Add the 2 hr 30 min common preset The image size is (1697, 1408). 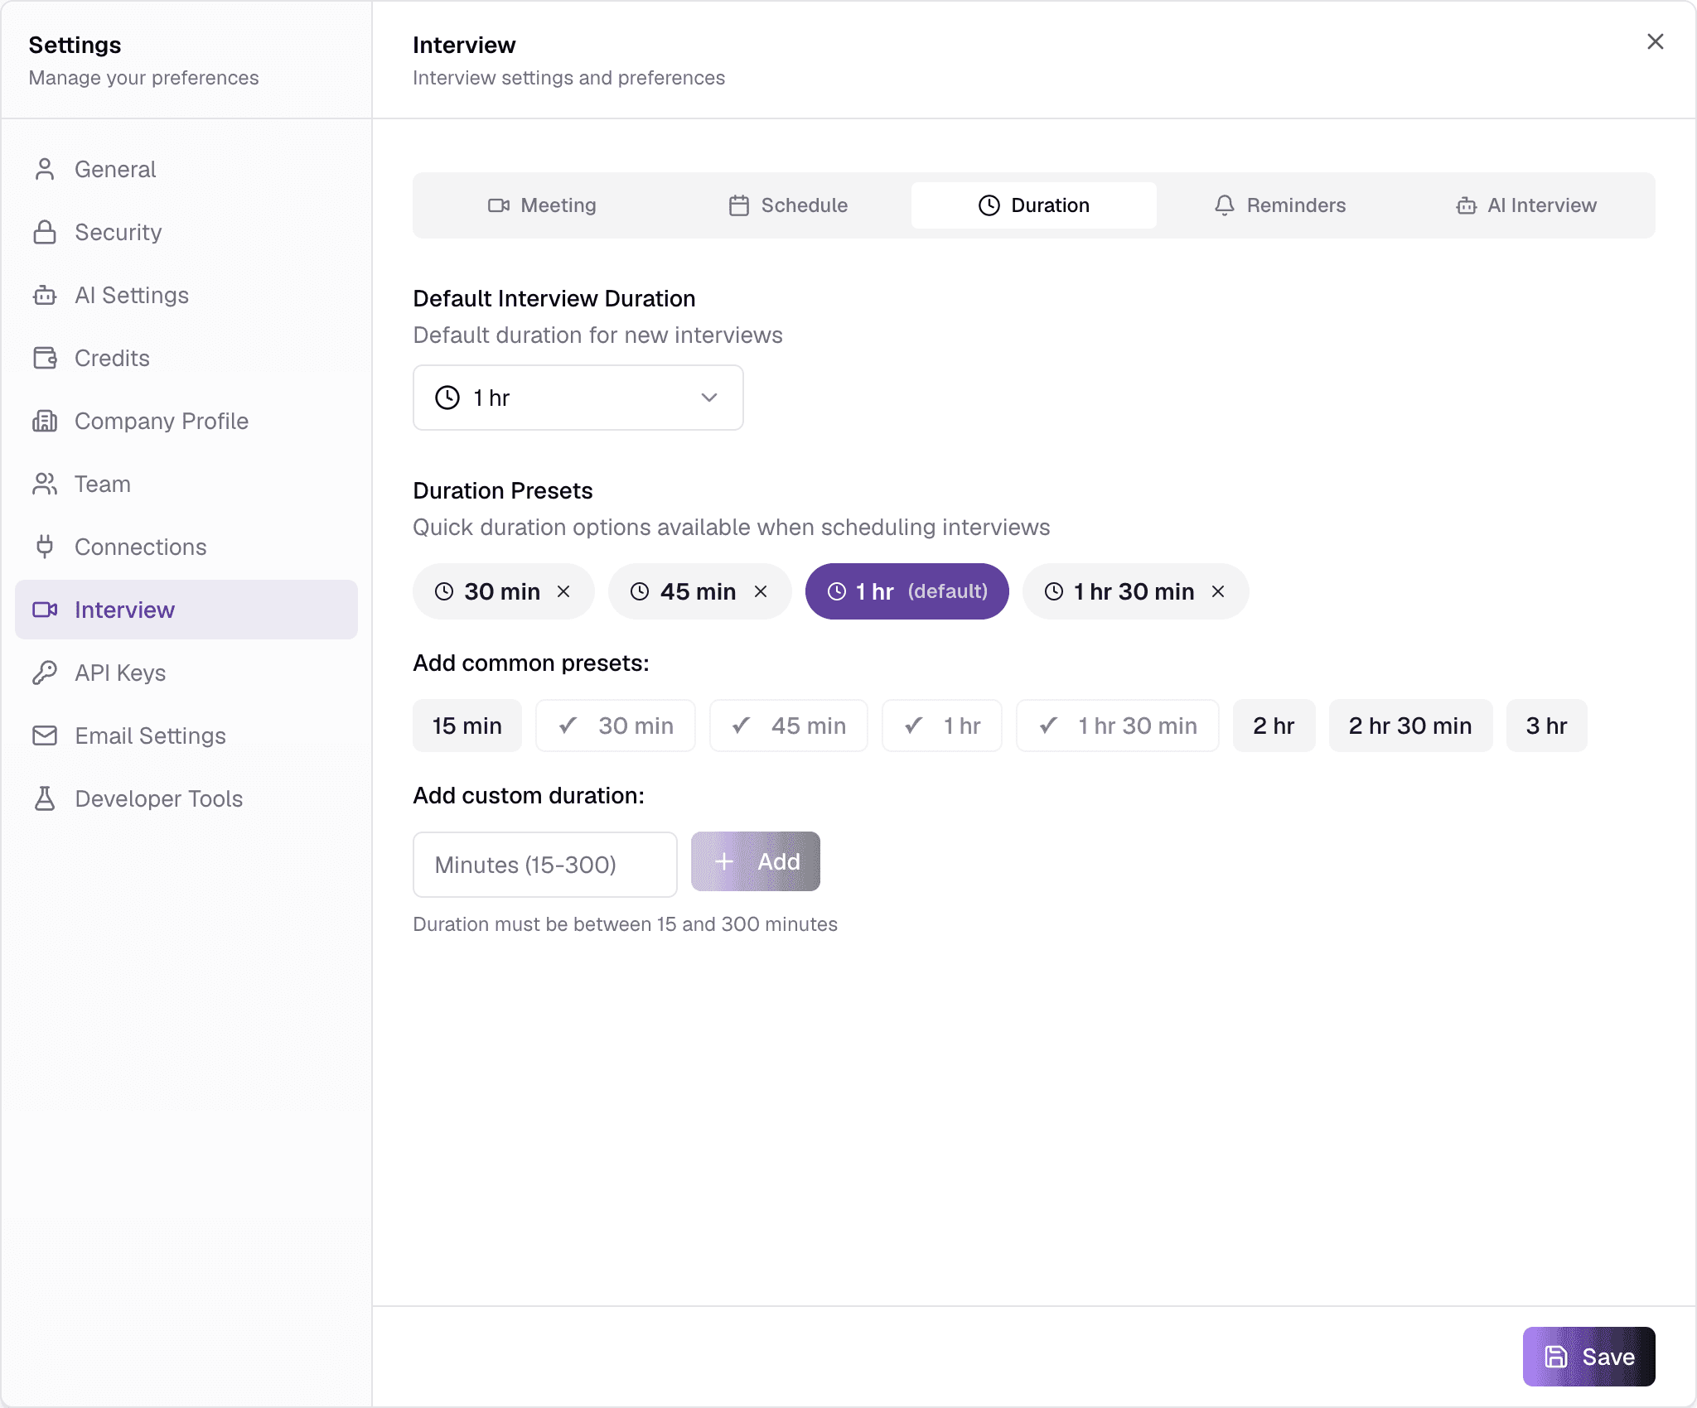(1410, 726)
